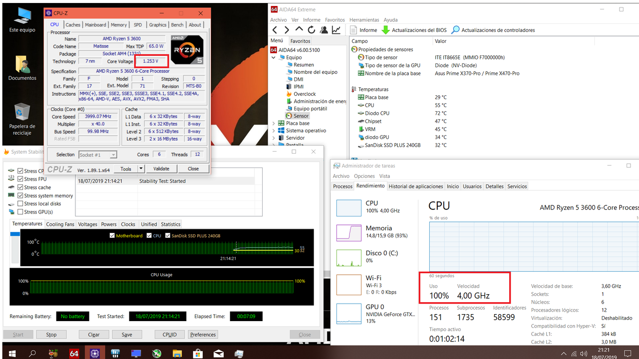Toggle CPU temperature graph checkbox
This screenshot has height=359, width=639.
[149, 235]
